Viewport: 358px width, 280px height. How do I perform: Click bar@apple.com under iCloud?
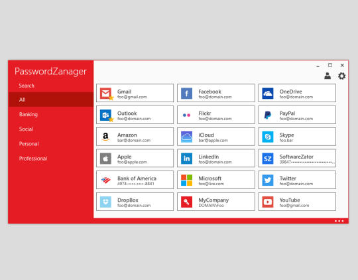point(213,141)
